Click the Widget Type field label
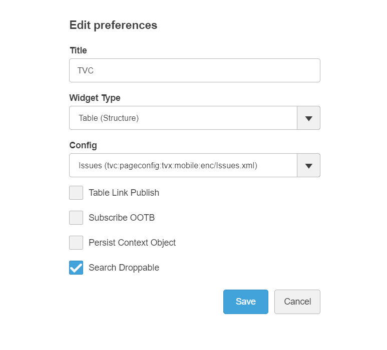387x350 pixels. click(x=95, y=98)
